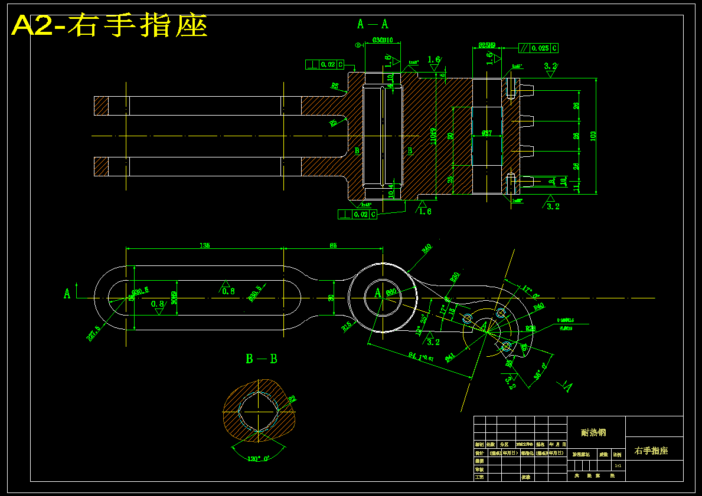Image resolution: width=702 pixels, height=496 pixels.
Task: Select the R27.5 radius label
Action: coord(94,334)
